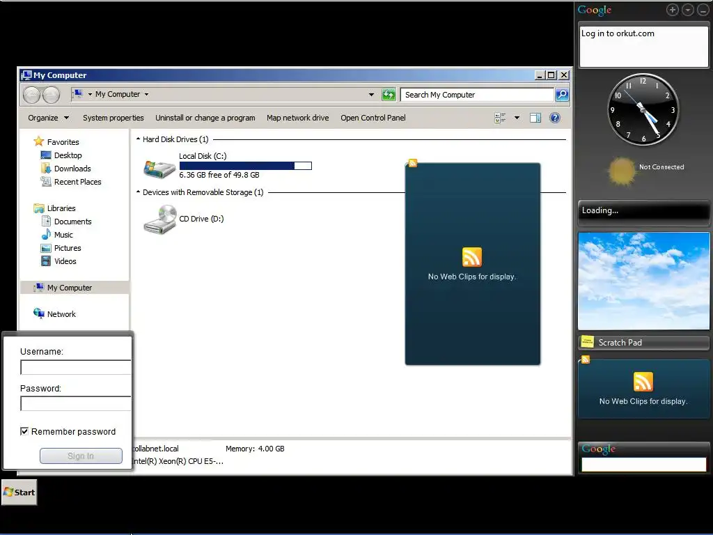Screen dimensions: 713x535
Task: Click the Change your view icon
Action: [500, 118]
